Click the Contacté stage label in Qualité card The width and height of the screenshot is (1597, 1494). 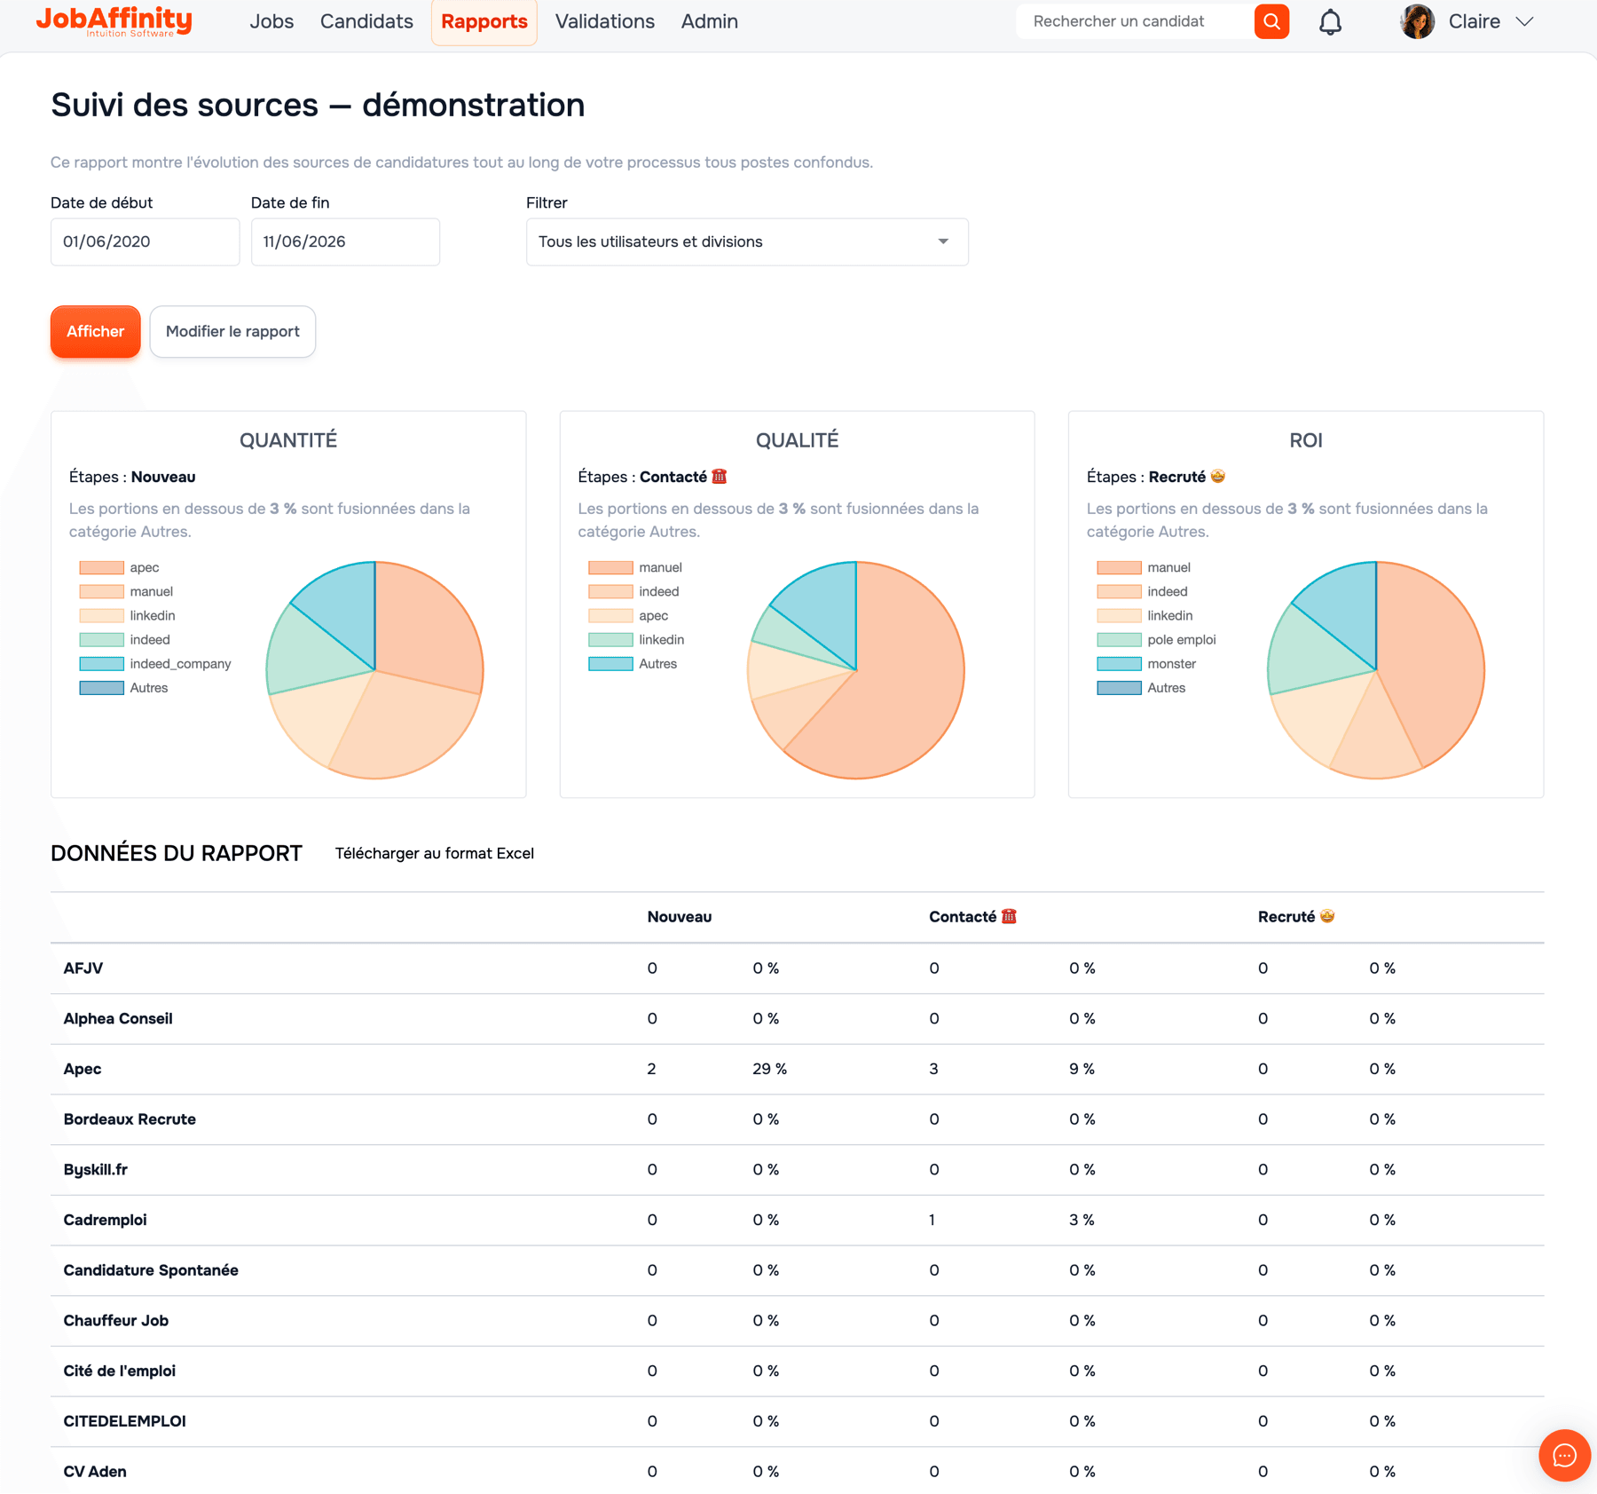tap(683, 477)
